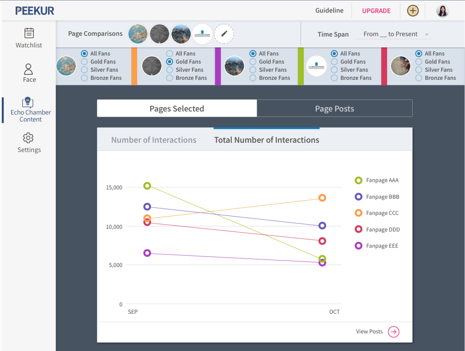Click Fanpage AAA legend marker

[x=358, y=180]
